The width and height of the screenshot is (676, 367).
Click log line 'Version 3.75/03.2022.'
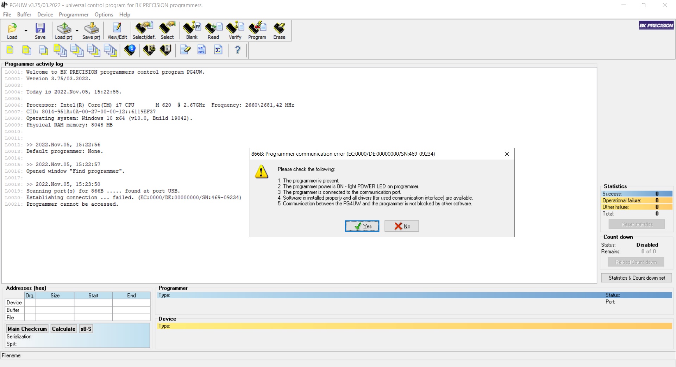point(58,79)
